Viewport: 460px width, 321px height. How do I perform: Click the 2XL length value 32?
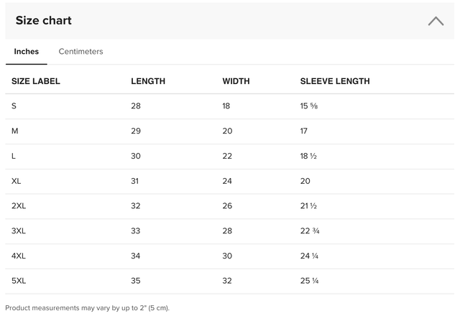pyautogui.click(x=136, y=206)
